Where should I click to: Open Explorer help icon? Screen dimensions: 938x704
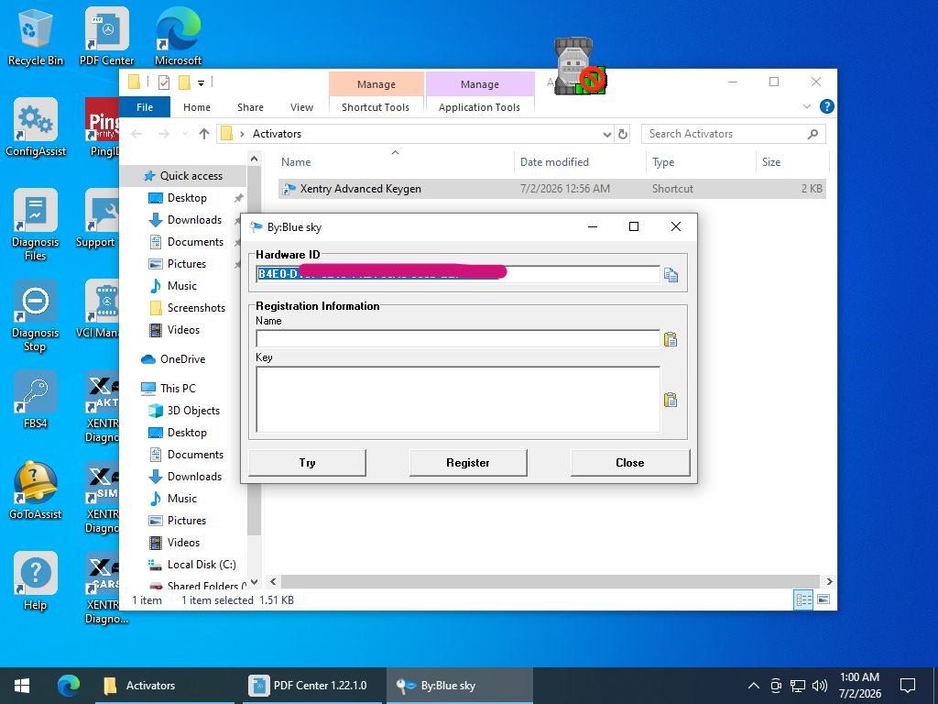point(827,106)
